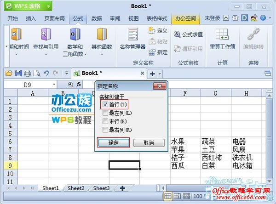The width and height of the screenshot is (276, 204).
Task: Click the Cancel (取消) button
Action: tap(149, 142)
